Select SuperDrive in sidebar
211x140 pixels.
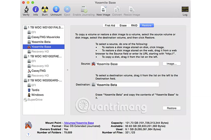pos(43,100)
